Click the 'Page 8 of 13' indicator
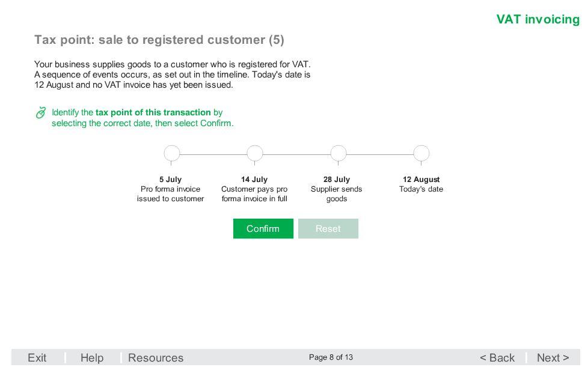 [331, 357]
